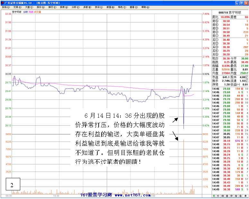The height and width of the screenshot is (199, 249).
Task: Toggle the 成交量 volume legend
Action: (x=38, y=12)
